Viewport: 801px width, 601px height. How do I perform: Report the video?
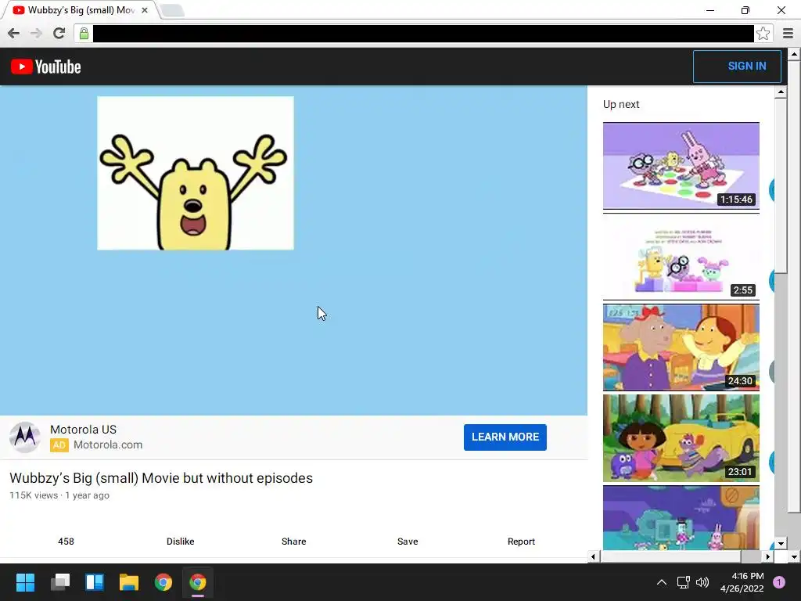(521, 542)
